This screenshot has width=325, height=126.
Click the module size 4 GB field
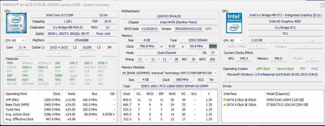146,80
